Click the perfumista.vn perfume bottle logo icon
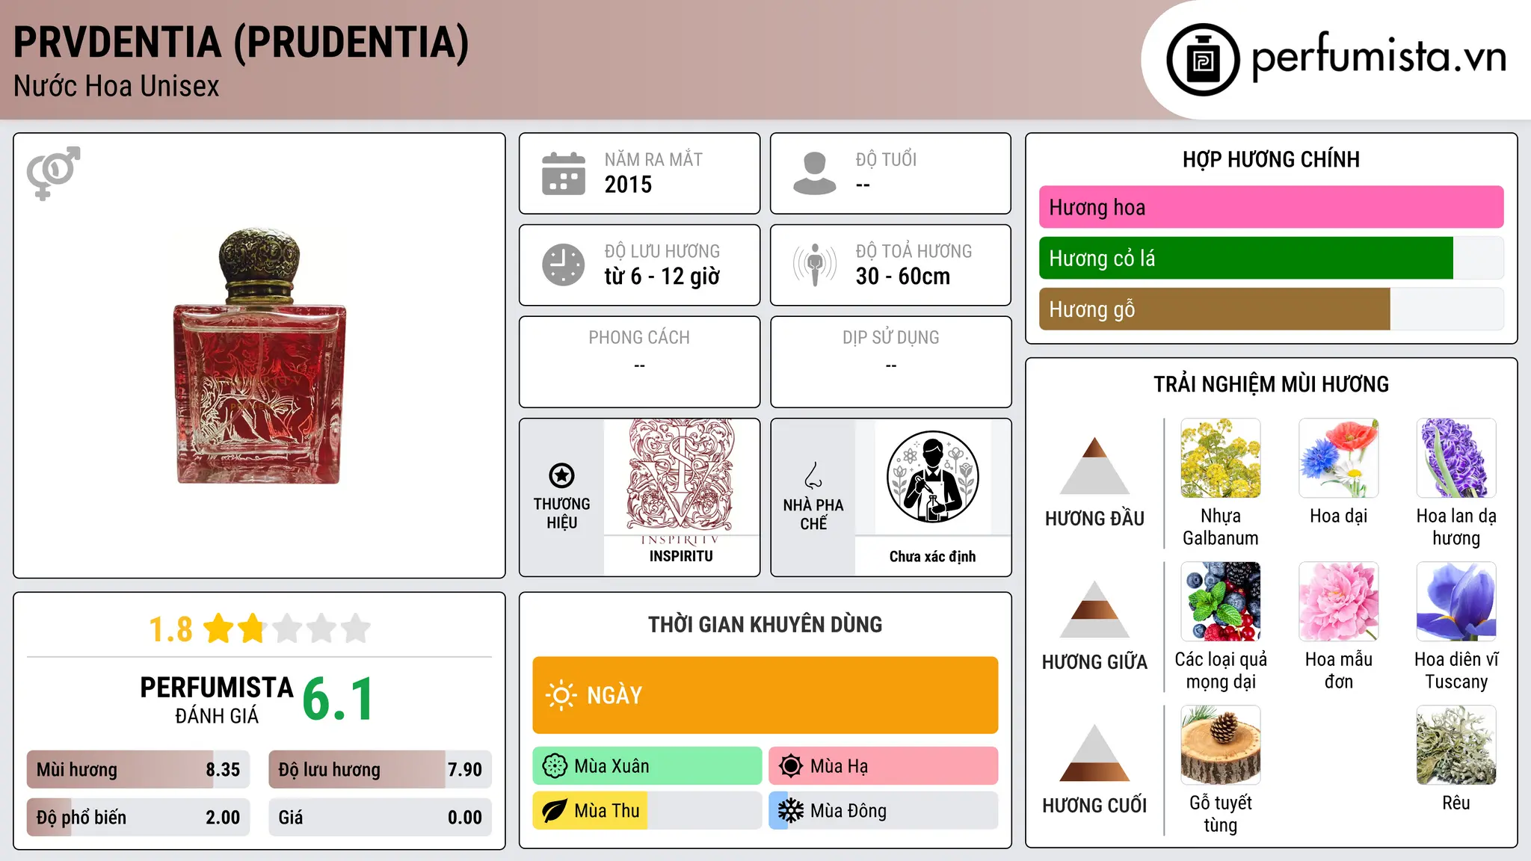 pos(1203,60)
